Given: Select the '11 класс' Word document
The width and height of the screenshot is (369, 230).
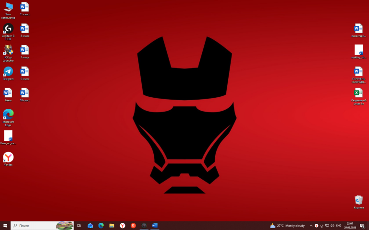Looking at the screenshot, I should tap(25, 9).
